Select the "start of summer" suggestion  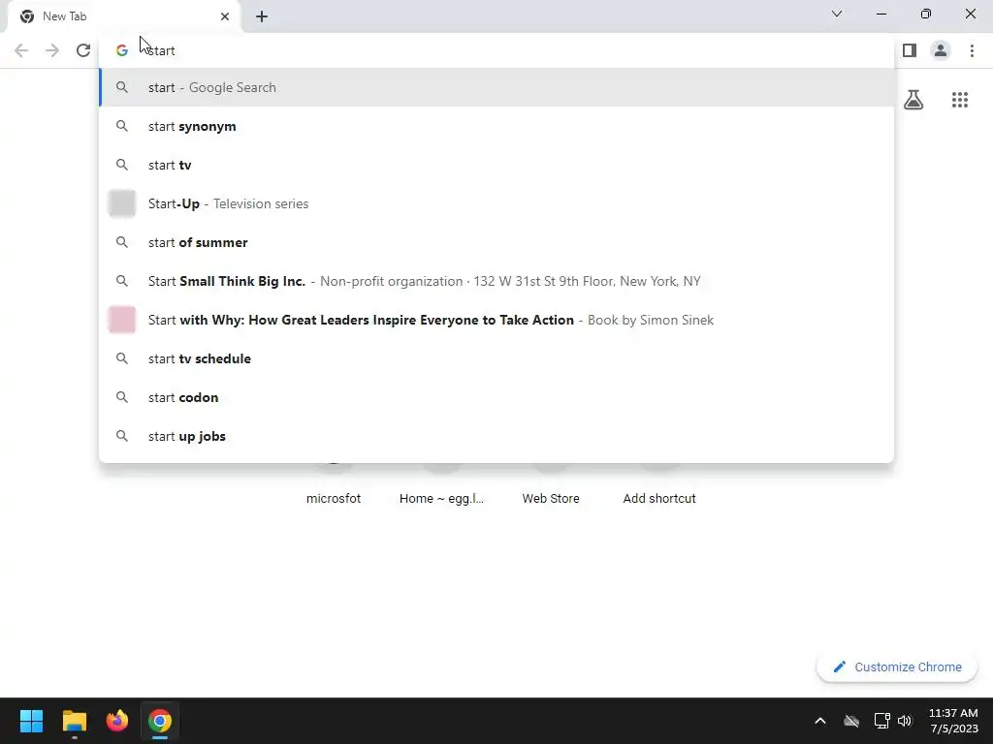(496, 242)
